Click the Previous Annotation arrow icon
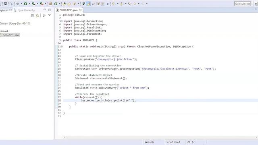 (122, 4)
